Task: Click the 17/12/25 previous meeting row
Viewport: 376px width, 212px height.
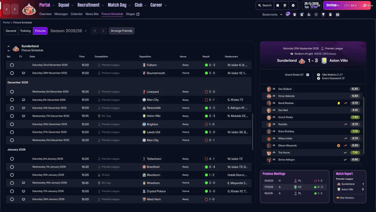Action: point(294,187)
